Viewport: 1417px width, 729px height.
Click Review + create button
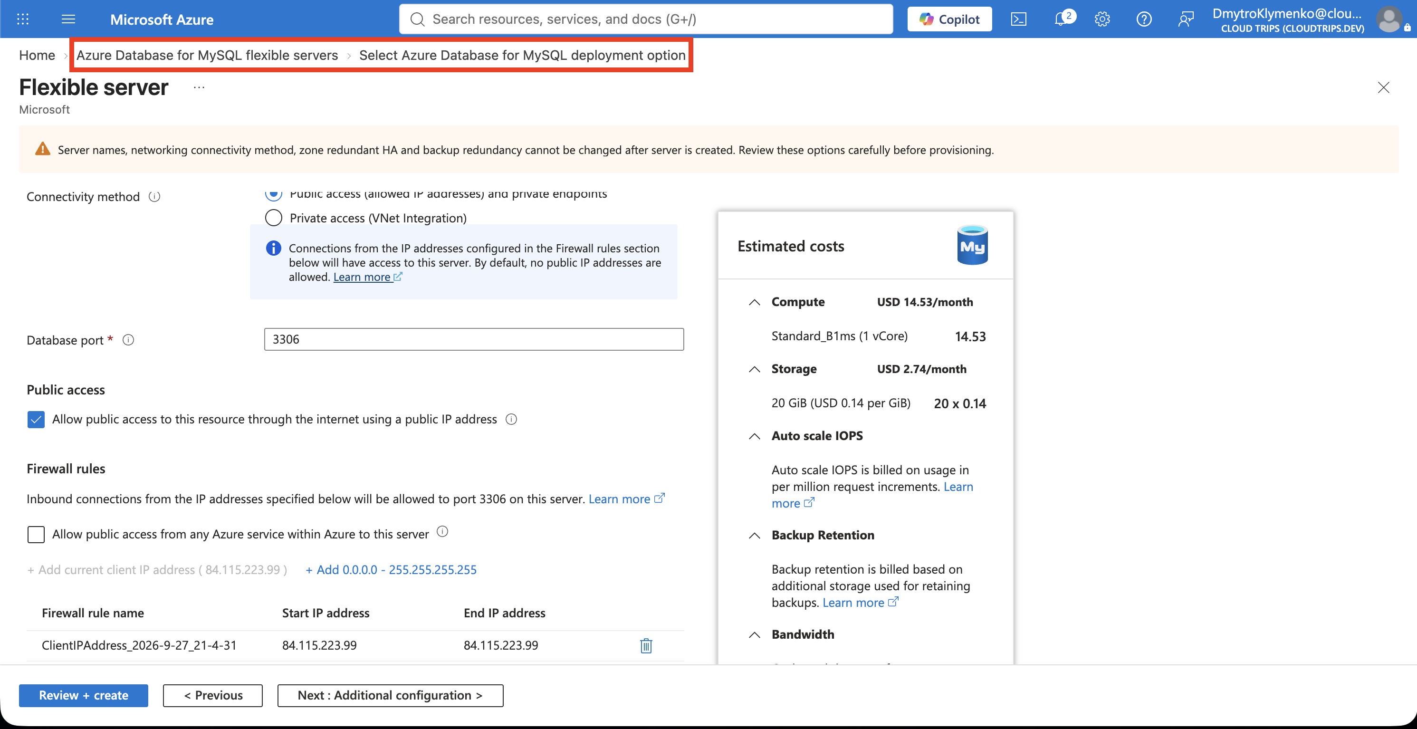pyautogui.click(x=84, y=695)
